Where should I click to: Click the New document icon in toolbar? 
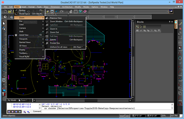[5, 12]
